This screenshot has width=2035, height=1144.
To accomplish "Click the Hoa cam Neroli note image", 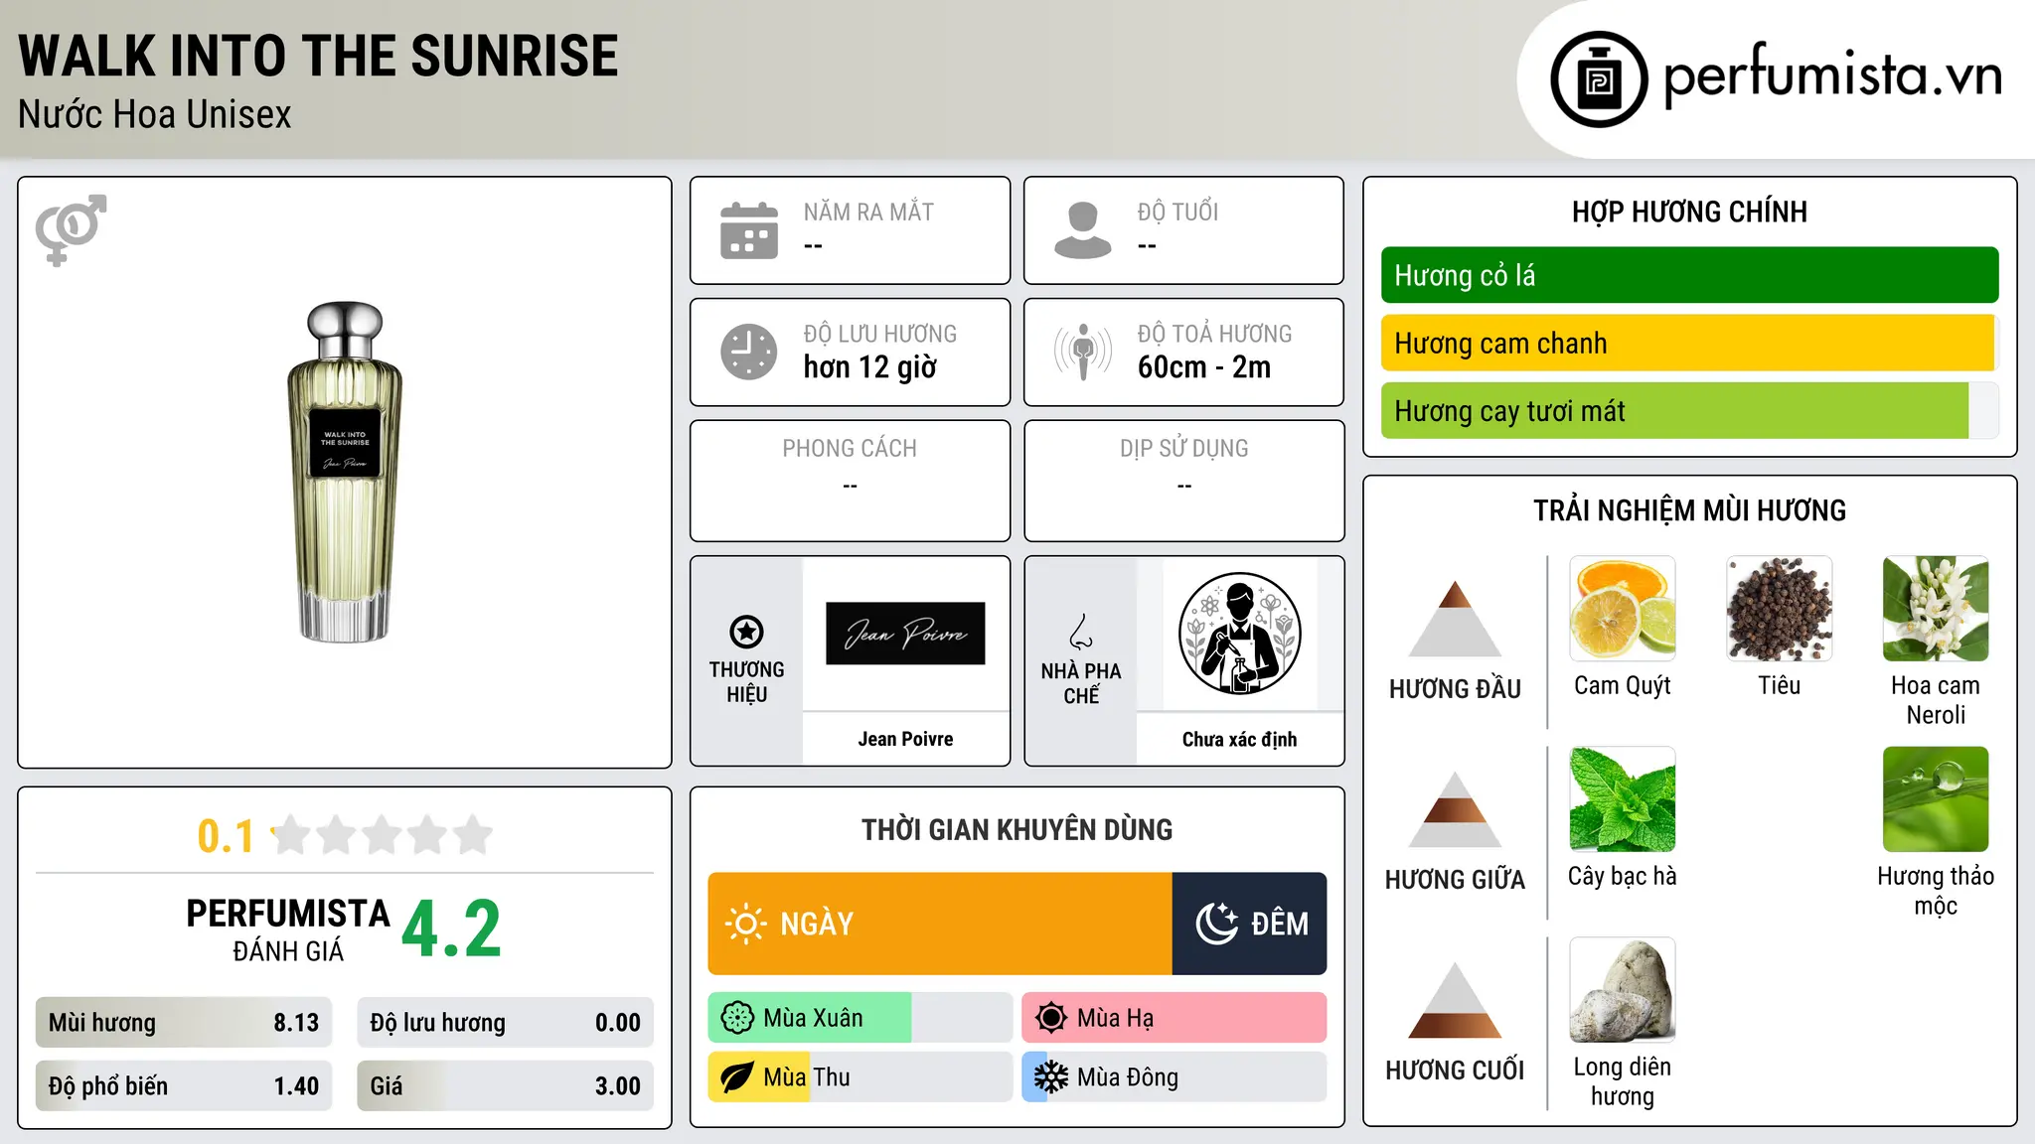I will (x=1936, y=609).
